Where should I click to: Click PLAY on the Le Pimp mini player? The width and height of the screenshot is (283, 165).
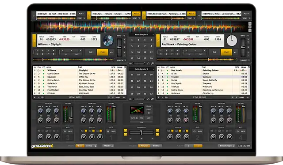click(x=246, y=14)
